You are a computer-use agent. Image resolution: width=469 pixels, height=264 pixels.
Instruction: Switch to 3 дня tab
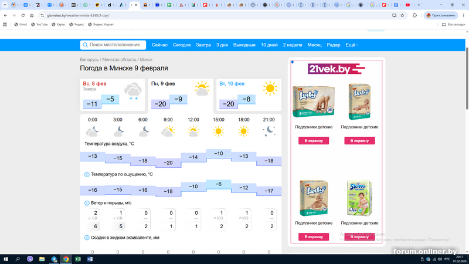(222, 45)
